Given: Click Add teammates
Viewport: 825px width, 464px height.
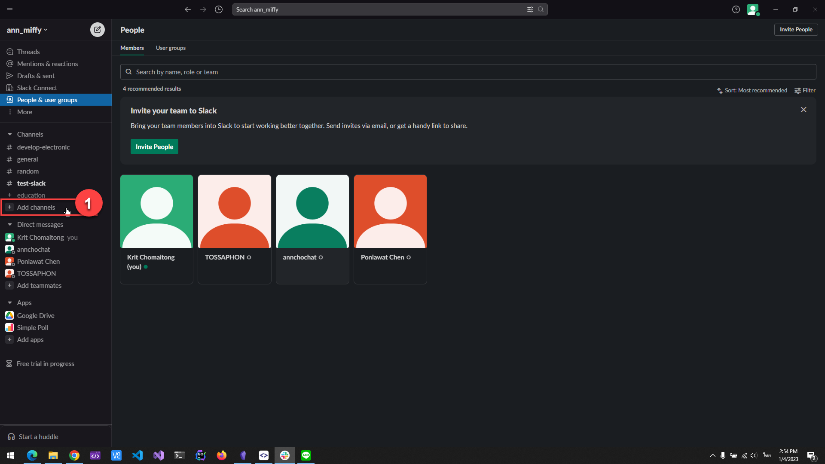Looking at the screenshot, I should (56, 285).
